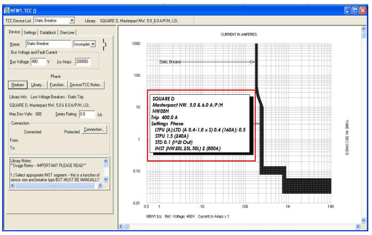372x235 pixels.
Task: Click the LTPU (A);LTD settings line
Action: click(x=200, y=130)
